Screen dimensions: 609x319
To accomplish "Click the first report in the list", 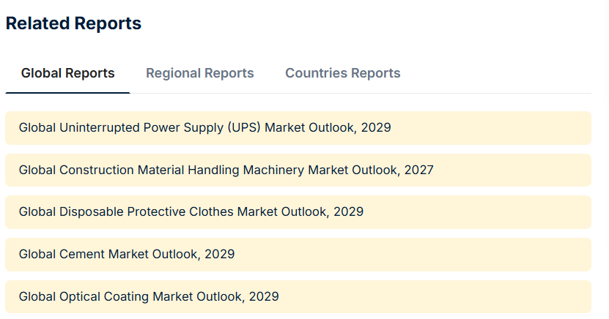I will point(204,128).
